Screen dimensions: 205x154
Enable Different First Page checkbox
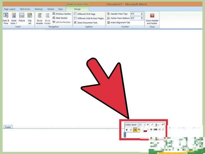pos(75,14)
